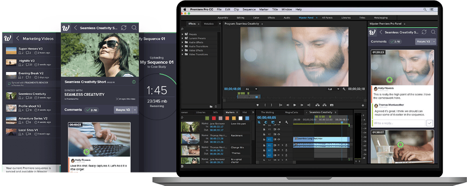Go back in the Wipster Premiere Pro Panel
This screenshot has width=467, height=186.
(381, 32)
